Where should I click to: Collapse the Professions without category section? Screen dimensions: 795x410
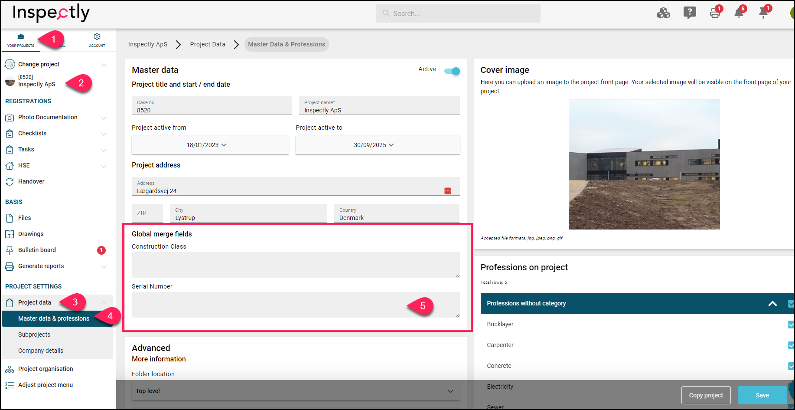[x=772, y=304]
